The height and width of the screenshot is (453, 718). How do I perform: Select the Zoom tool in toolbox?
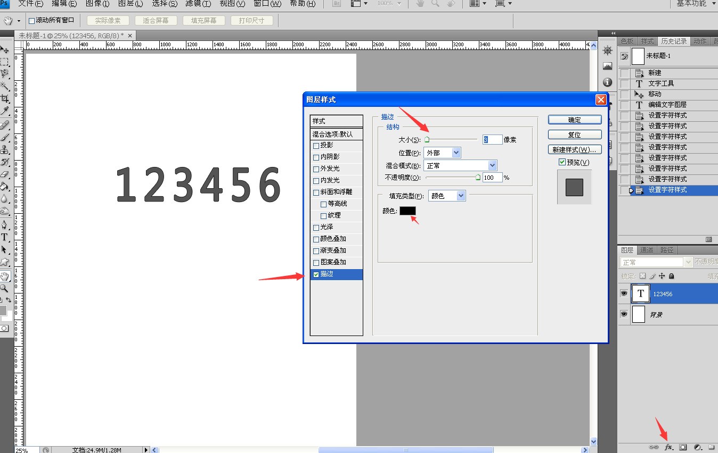[x=4, y=288]
